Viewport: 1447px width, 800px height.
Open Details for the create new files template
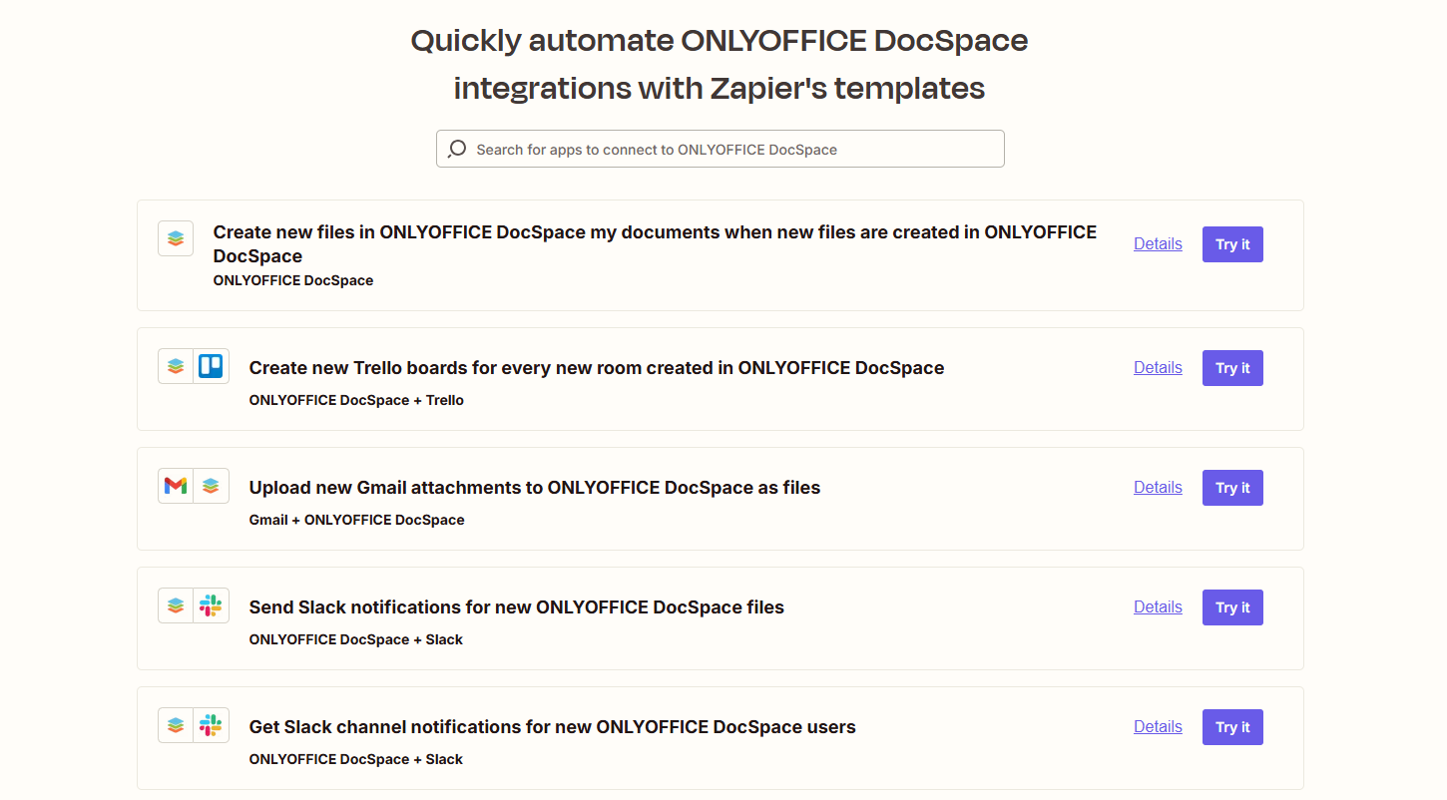(x=1158, y=243)
